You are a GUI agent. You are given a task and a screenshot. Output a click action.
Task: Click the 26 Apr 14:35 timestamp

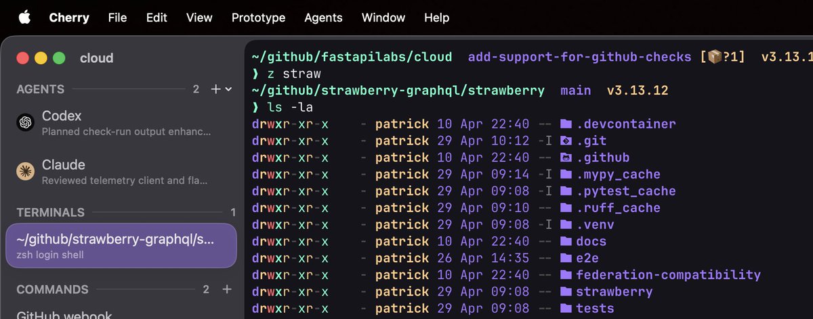pyautogui.click(x=483, y=258)
